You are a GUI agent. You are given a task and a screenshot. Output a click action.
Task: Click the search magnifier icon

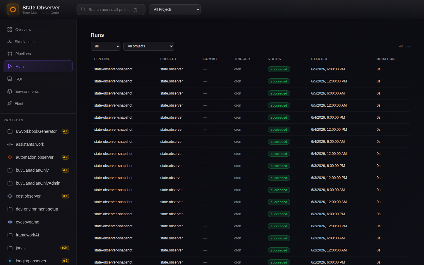click(83, 9)
